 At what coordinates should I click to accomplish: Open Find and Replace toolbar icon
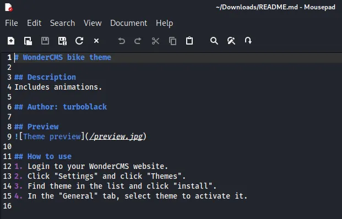[231, 41]
